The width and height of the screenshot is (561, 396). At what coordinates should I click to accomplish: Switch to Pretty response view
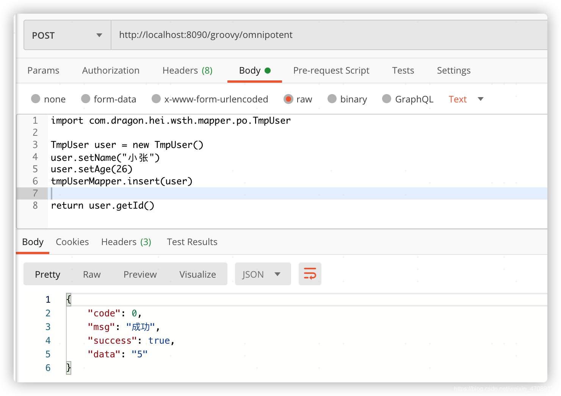coord(47,274)
